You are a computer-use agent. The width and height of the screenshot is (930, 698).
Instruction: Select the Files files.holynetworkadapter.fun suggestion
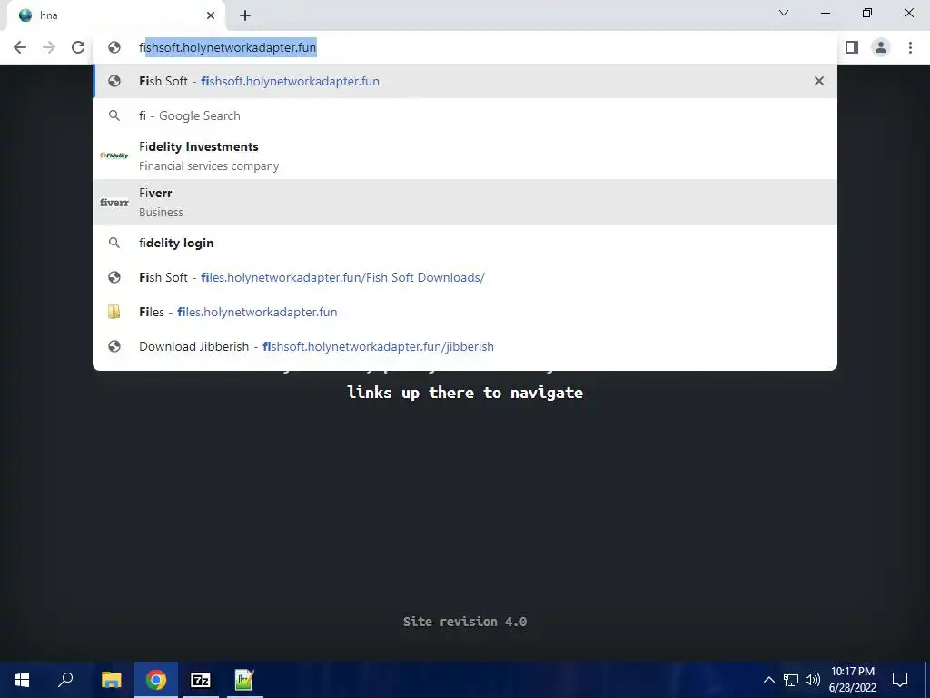tap(465, 312)
